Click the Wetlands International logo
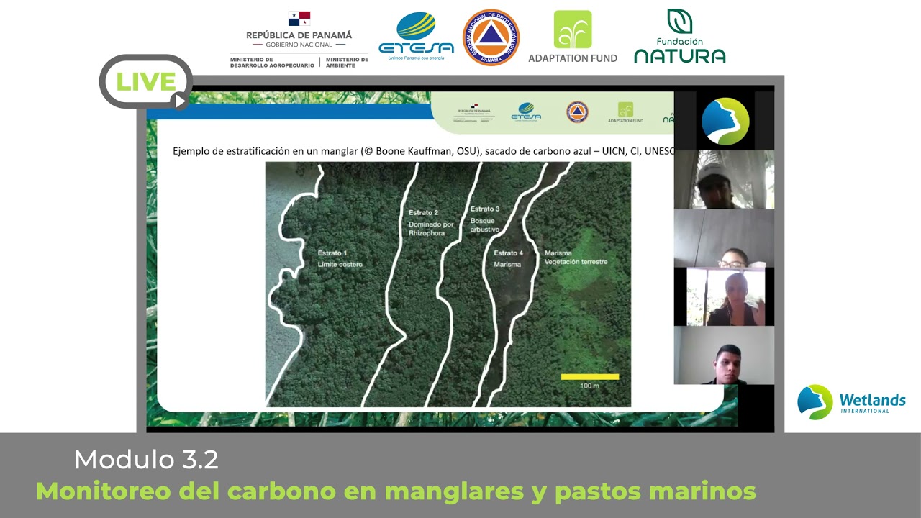Screen dimensions: 921x518 851,402
